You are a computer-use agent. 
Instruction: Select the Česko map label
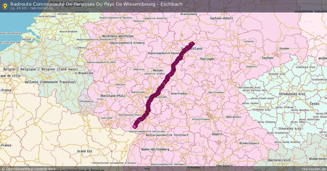[314, 104]
